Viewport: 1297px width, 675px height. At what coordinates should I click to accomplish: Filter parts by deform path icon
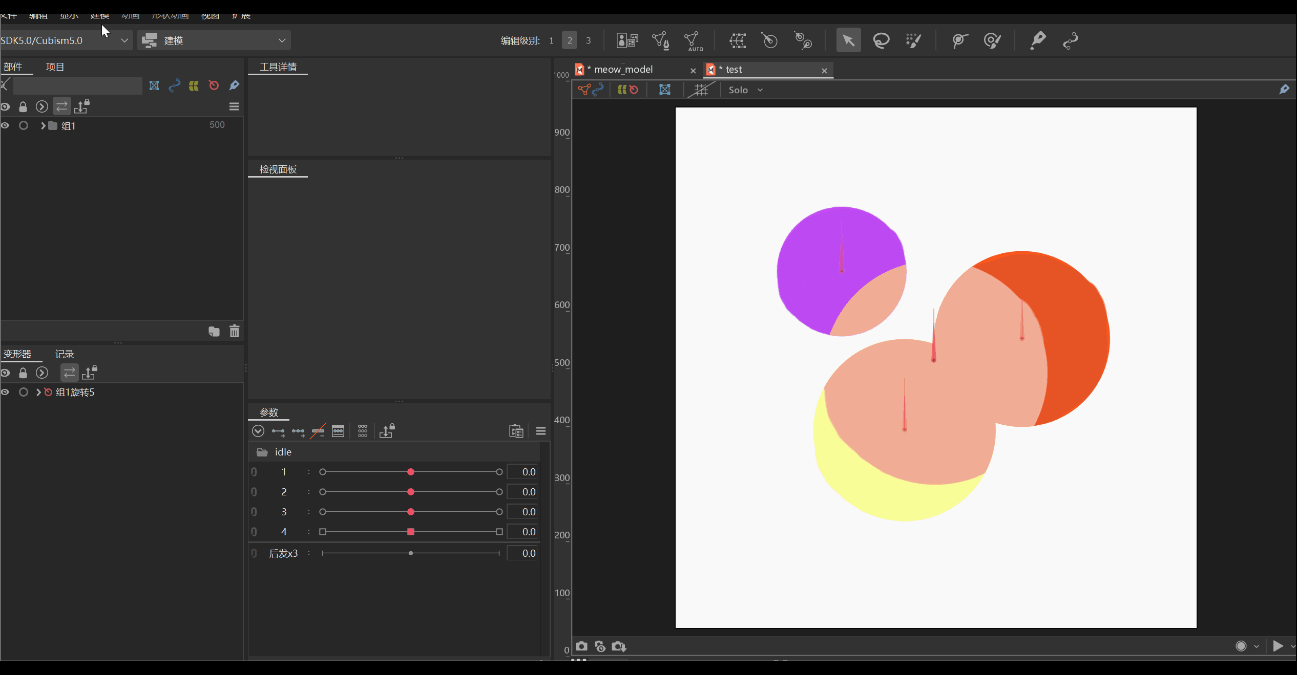pos(174,85)
